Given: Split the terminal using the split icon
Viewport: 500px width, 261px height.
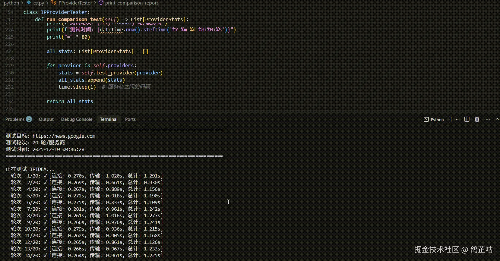Looking at the screenshot, I should click(x=467, y=119).
